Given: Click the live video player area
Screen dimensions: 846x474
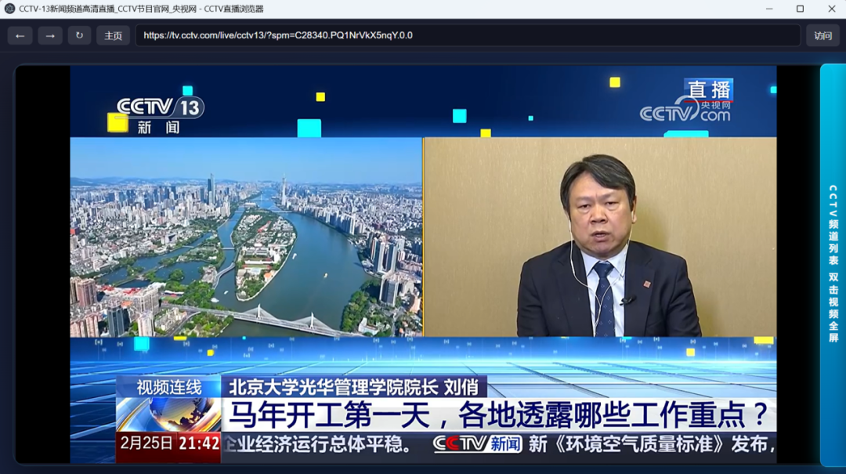Looking at the screenshot, I should 417,265.
